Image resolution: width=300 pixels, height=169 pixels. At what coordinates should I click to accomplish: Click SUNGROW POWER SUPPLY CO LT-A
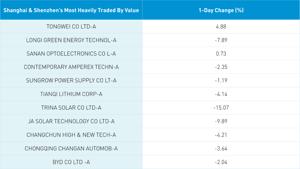tap(71, 81)
